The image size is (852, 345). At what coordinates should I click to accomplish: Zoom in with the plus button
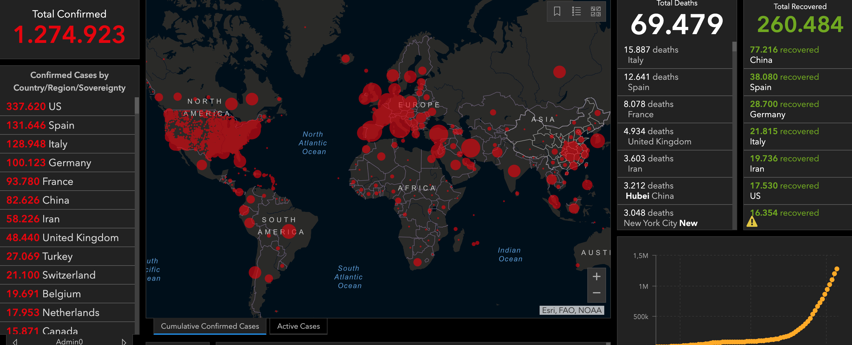[596, 276]
